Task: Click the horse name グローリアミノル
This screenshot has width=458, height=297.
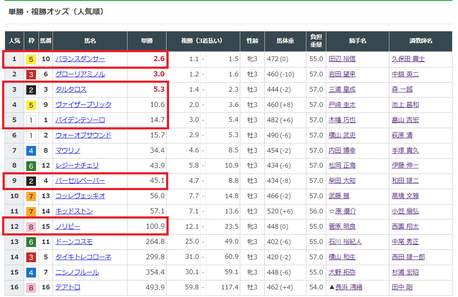Action: coord(80,74)
